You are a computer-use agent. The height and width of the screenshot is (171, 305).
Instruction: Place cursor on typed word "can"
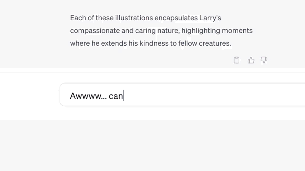(116, 96)
